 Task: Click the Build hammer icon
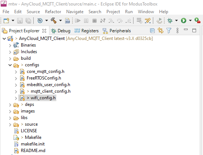coord(54,21)
